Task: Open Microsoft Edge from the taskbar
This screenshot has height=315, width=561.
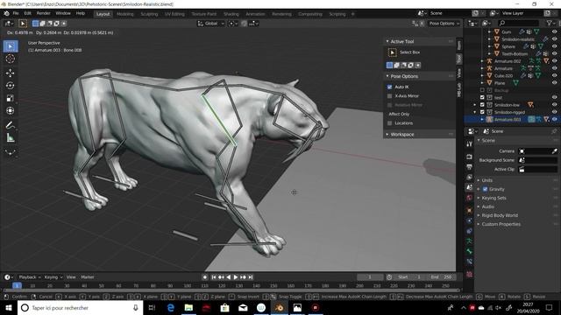Action: 170,307
